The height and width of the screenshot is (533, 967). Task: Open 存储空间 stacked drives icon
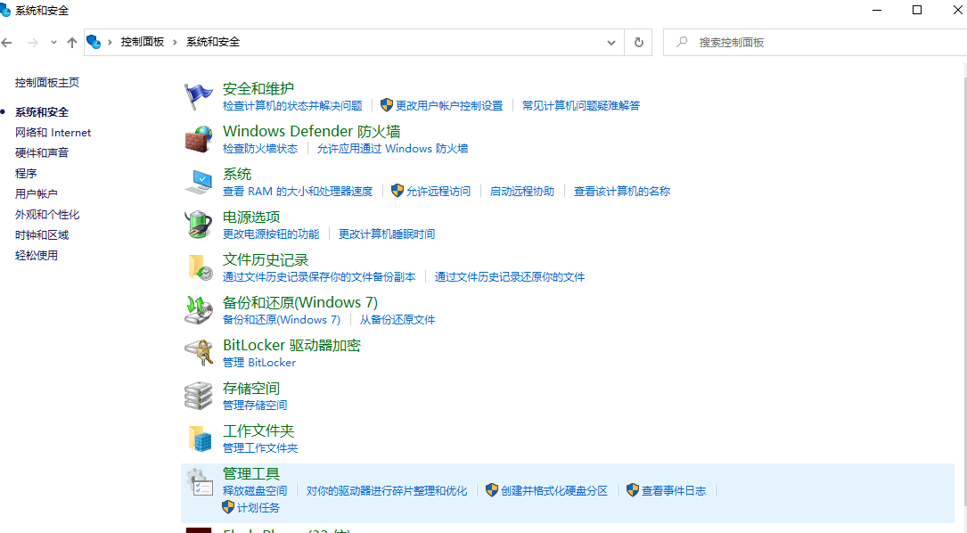click(198, 395)
